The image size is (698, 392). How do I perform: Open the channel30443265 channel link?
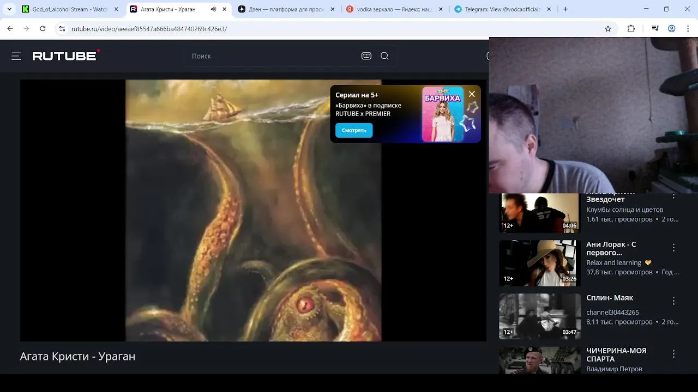click(612, 313)
